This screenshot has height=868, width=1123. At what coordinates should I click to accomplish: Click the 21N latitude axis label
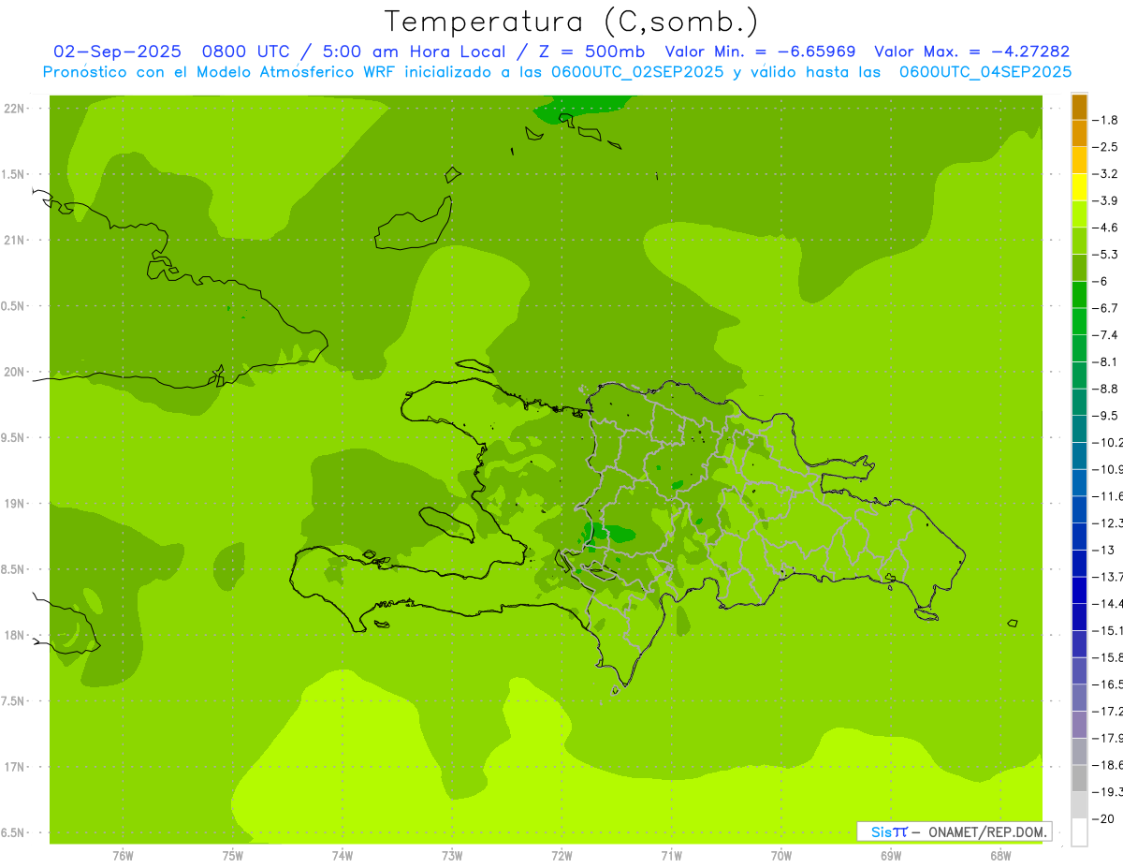pyautogui.click(x=14, y=240)
